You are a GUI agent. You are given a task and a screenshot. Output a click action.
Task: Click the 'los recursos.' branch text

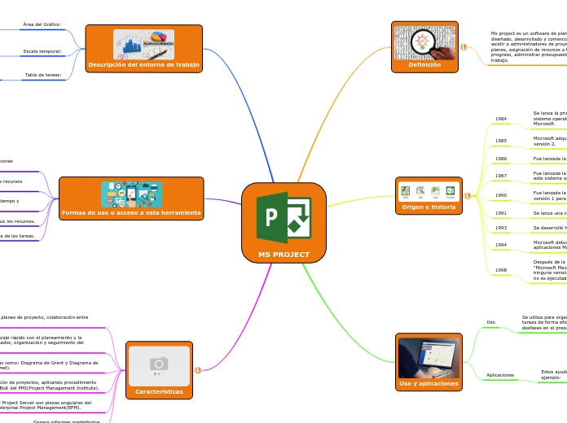pos(18,221)
